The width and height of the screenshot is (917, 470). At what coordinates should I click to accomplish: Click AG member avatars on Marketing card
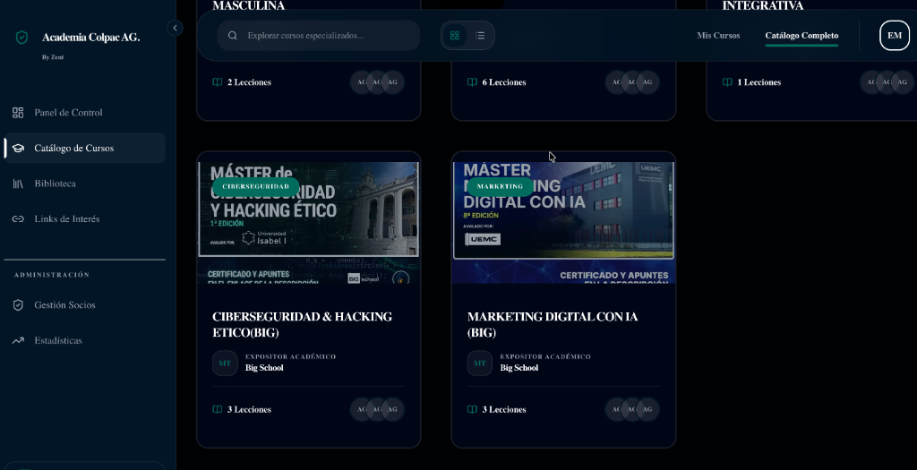[632, 409]
